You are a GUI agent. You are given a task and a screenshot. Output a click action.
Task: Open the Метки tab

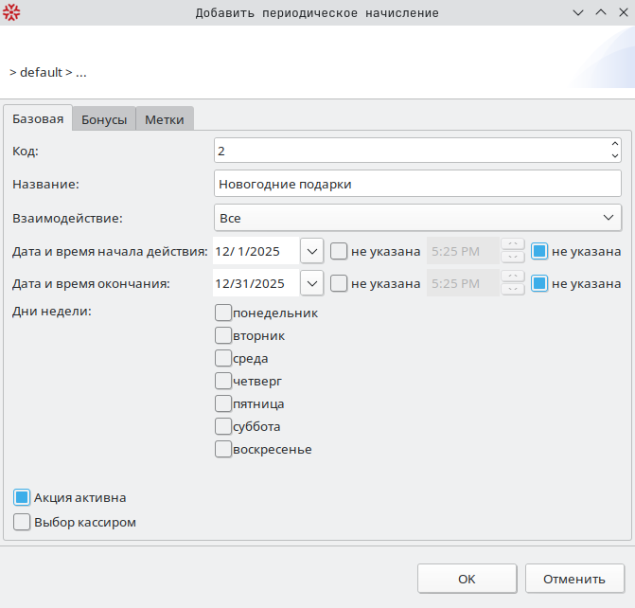click(165, 119)
